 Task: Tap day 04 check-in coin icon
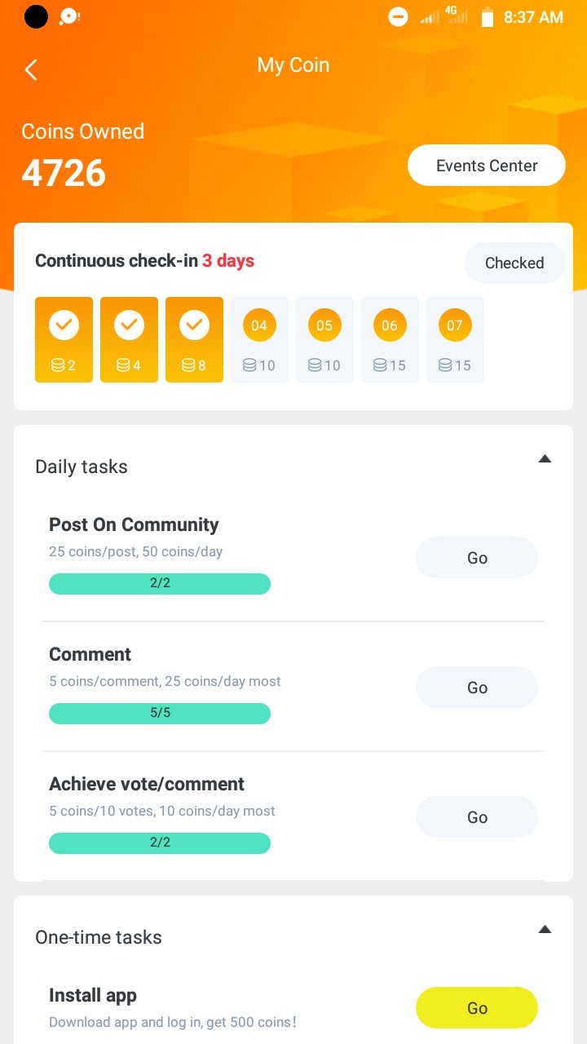coord(259,326)
